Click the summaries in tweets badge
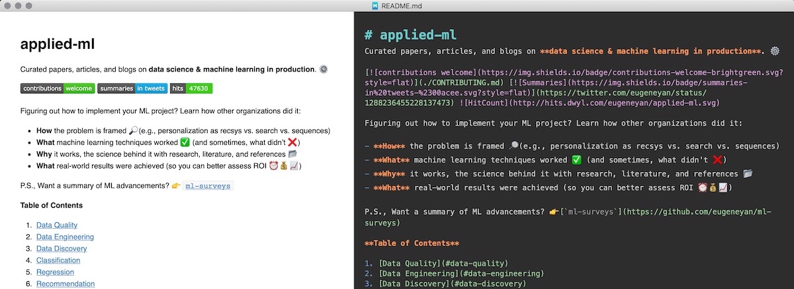794x289 pixels. tap(132, 88)
